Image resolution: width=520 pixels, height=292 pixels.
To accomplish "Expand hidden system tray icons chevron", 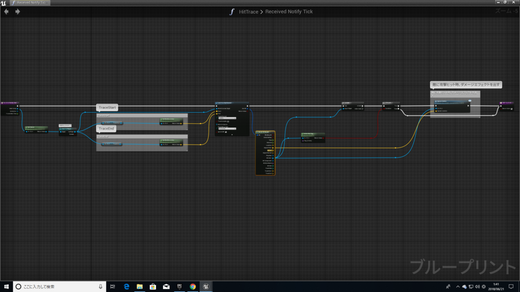I will [458, 286].
